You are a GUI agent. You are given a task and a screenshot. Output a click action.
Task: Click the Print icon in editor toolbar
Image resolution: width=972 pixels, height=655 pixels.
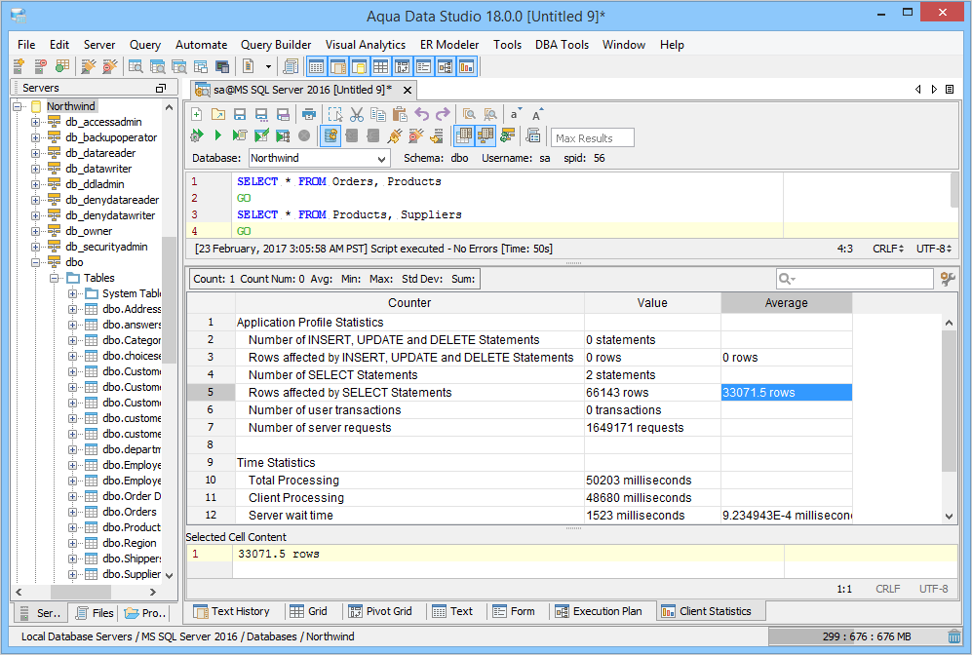pyautogui.click(x=310, y=114)
